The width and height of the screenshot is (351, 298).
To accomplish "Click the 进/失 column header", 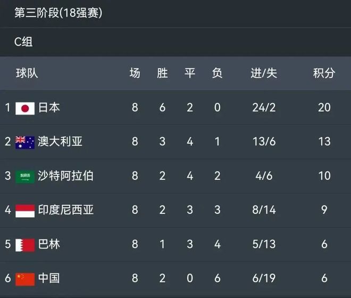I will [264, 73].
